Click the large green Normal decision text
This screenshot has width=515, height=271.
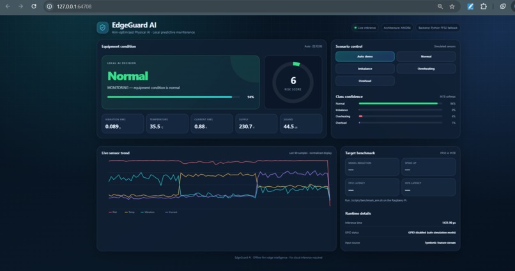pyautogui.click(x=128, y=76)
